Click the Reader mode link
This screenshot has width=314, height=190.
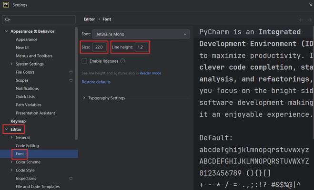[151, 73]
